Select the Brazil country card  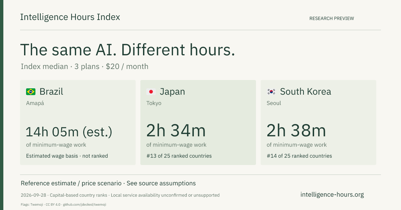78,122
